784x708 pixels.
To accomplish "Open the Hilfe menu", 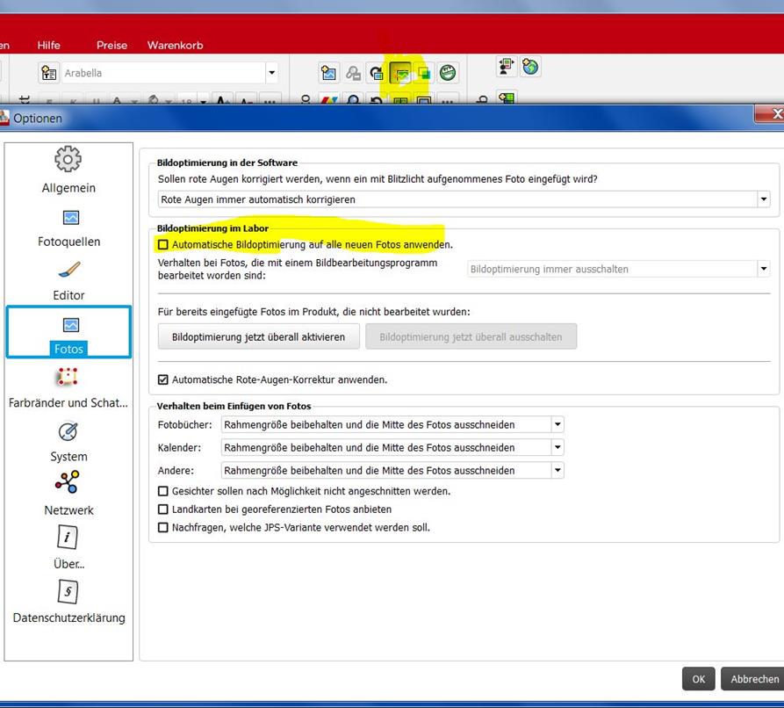I will click(x=49, y=46).
